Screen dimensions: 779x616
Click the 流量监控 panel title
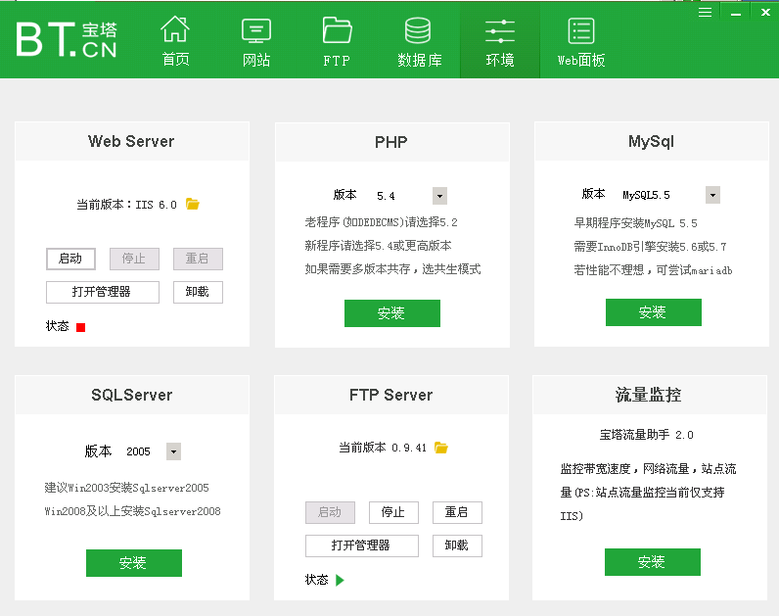pyautogui.click(x=648, y=395)
